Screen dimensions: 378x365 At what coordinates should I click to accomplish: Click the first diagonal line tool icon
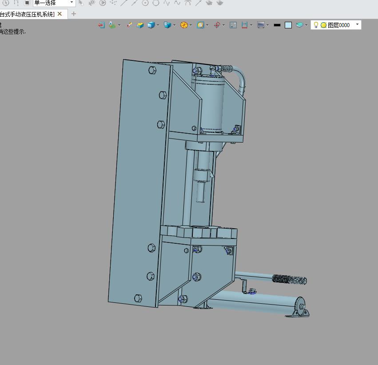pos(124,3)
